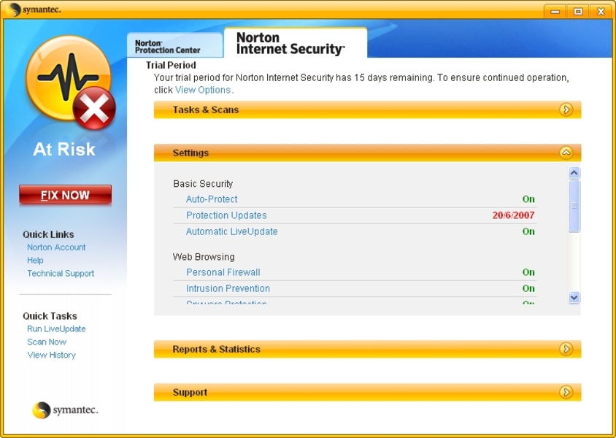Toggle the Auto-Protect On status
616x438 pixels.
[528, 199]
